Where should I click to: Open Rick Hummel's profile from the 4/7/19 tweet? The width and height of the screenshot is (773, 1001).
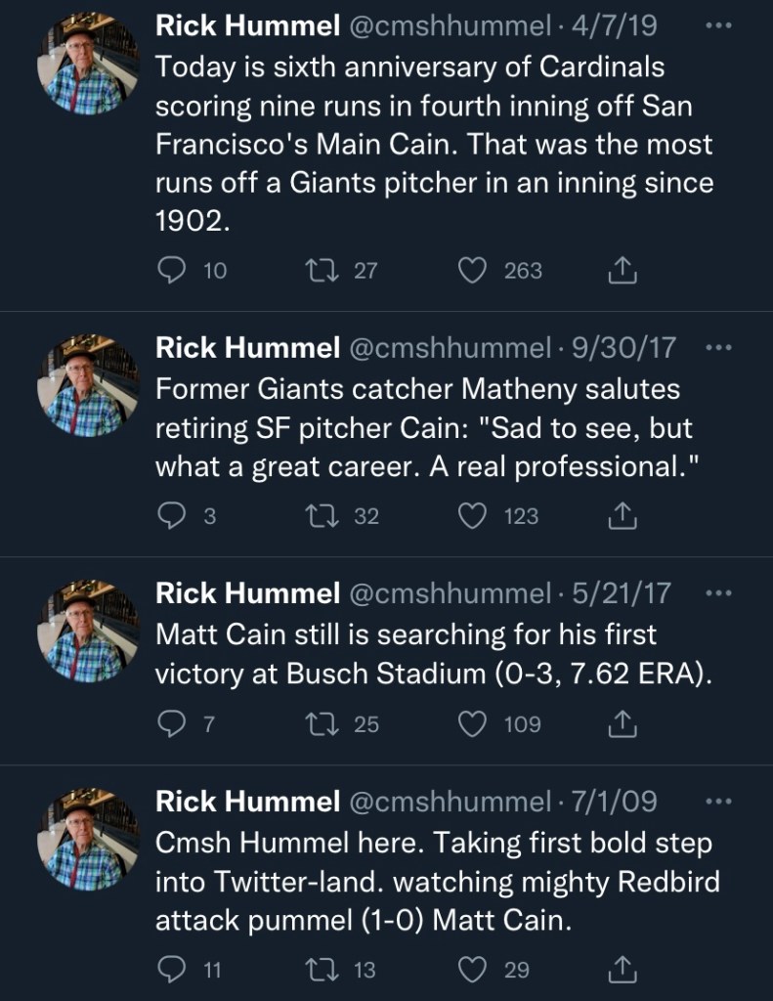[245, 27]
